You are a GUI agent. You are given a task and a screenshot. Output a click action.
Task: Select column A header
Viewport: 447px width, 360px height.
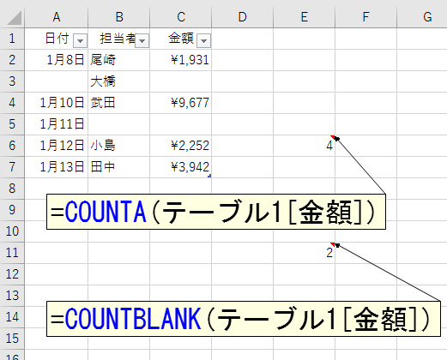[57, 17]
